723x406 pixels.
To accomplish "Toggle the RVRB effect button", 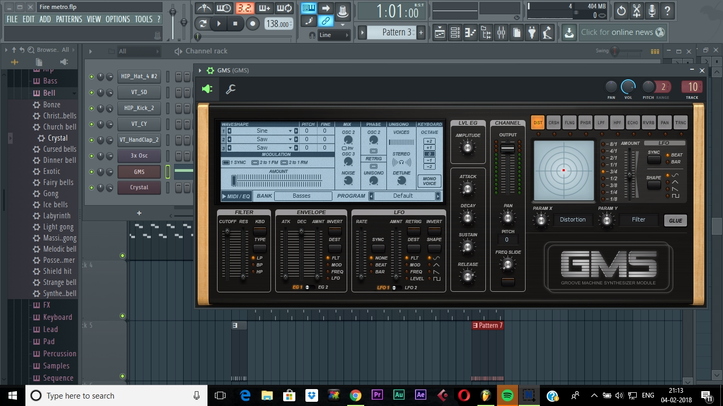I will click(649, 123).
